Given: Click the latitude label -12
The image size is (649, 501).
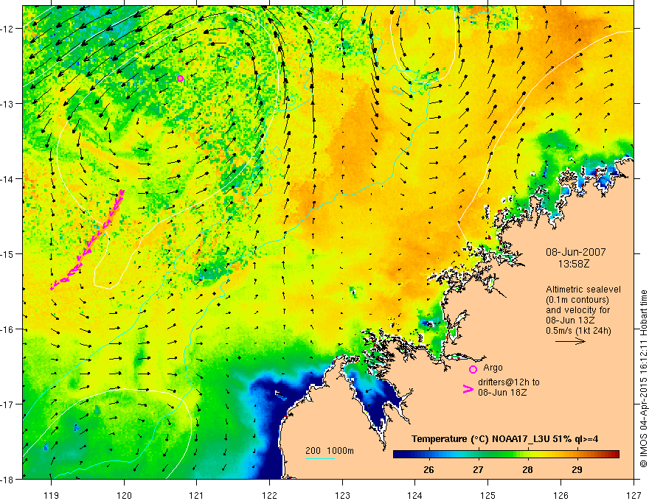Looking at the screenshot, I should point(7,29).
